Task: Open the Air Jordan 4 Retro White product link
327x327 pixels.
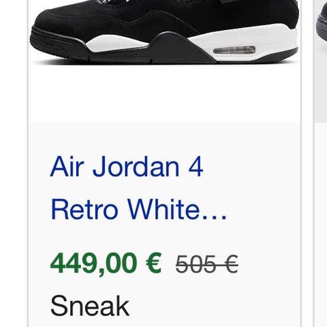Action: point(138,188)
